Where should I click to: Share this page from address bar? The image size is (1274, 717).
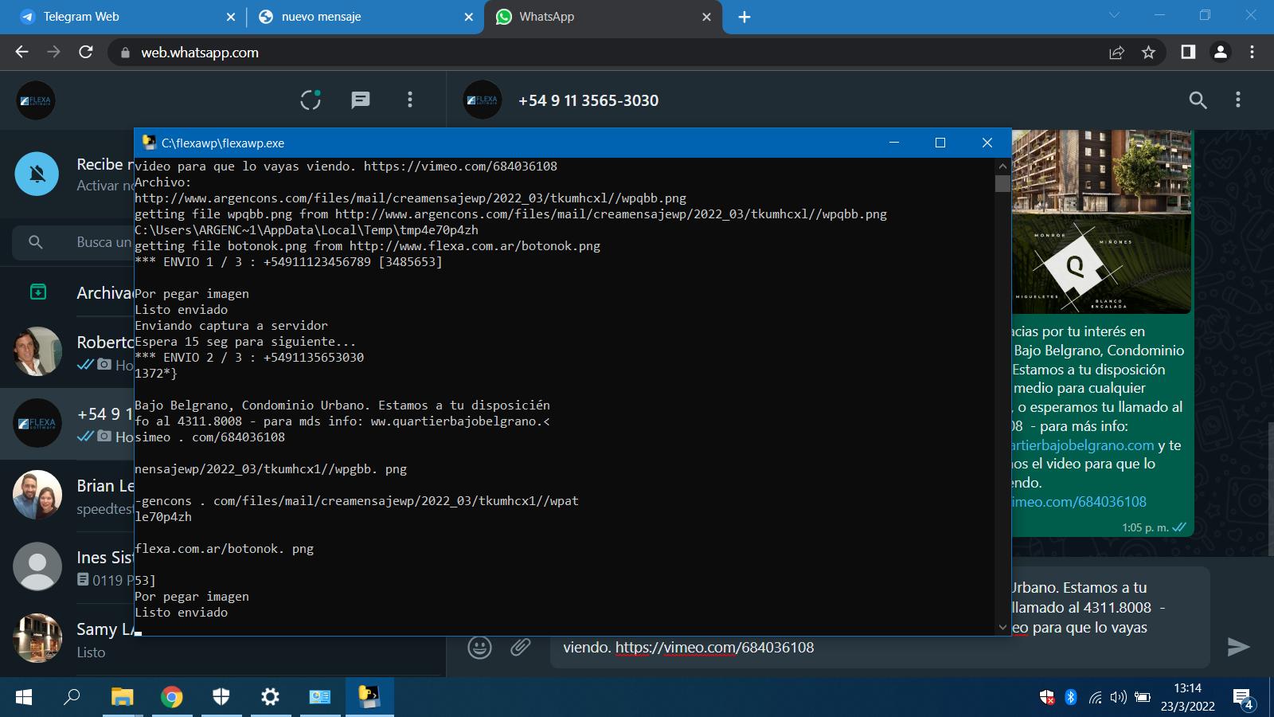pos(1116,52)
